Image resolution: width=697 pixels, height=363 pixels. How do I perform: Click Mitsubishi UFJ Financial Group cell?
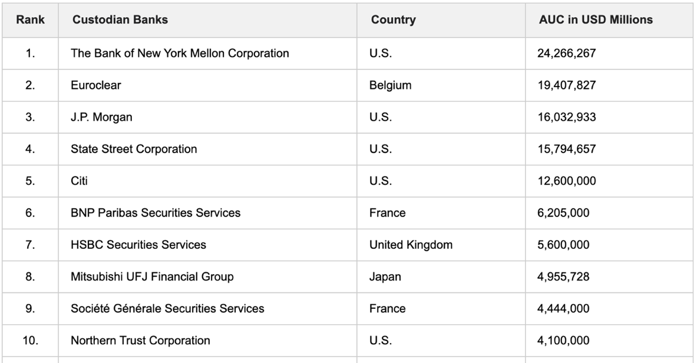[x=207, y=277]
